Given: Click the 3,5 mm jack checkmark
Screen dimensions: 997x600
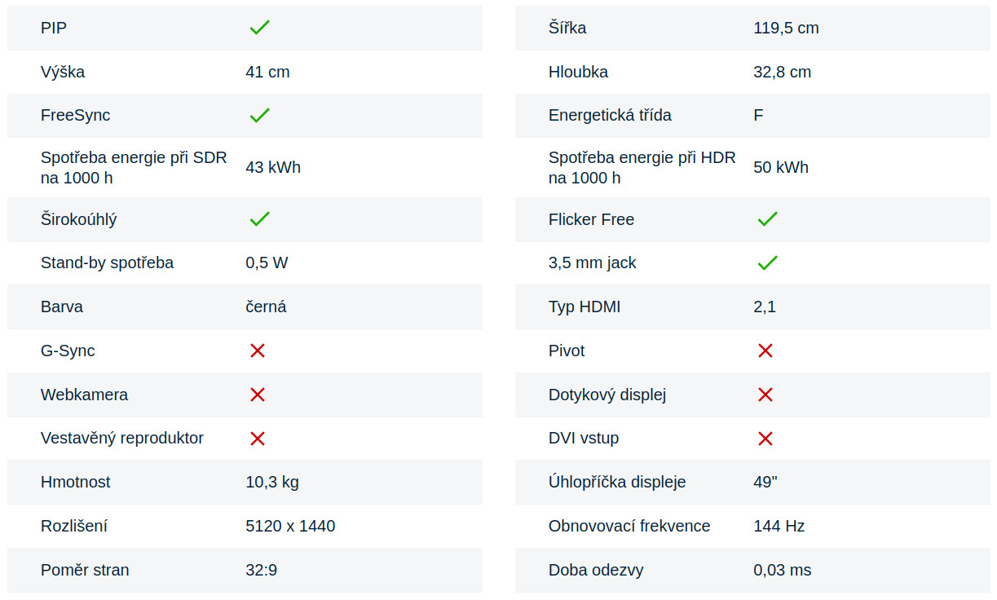Looking at the screenshot, I should click(767, 263).
